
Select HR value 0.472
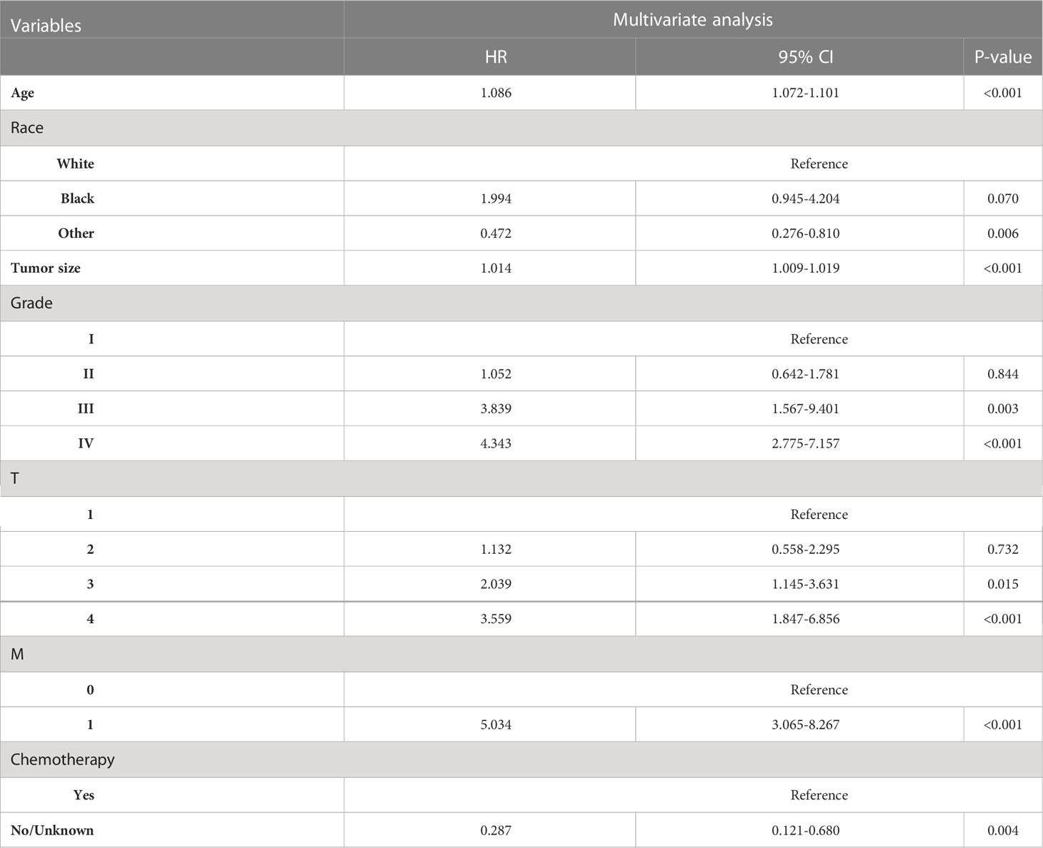click(x=496, y=233)
